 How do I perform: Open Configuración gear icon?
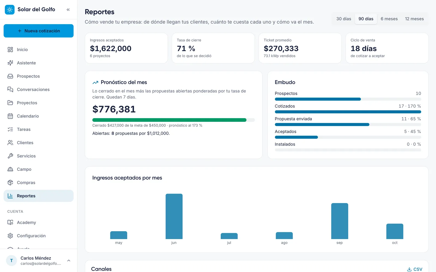click(10, 236)
